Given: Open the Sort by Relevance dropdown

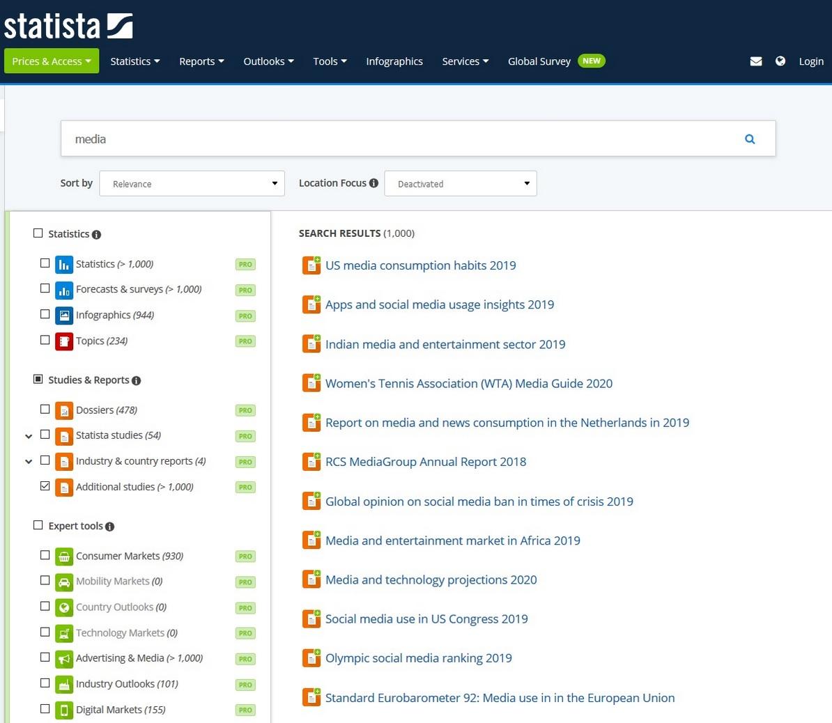Looking at the screenshot, I should click(192, 183).
